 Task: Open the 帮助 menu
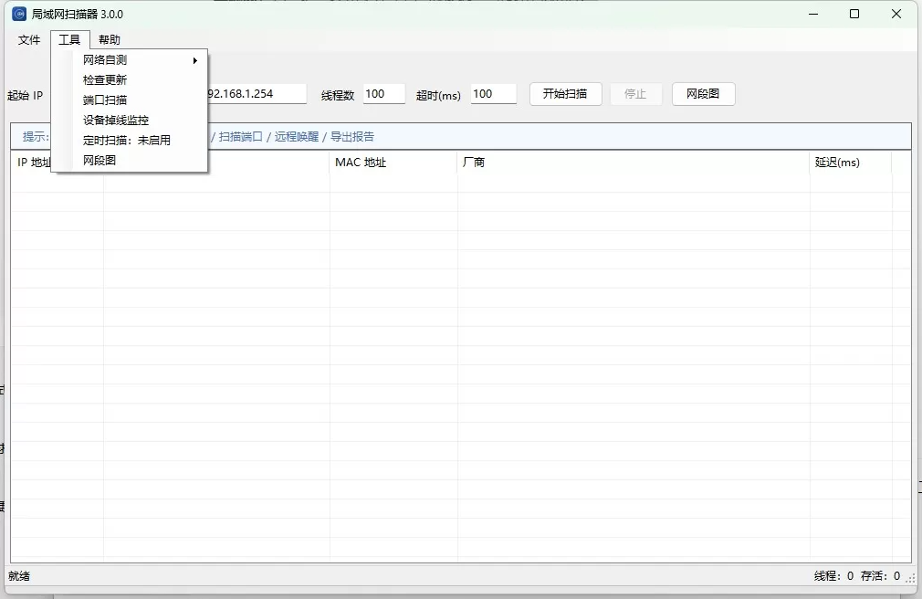tap(110, 40)
